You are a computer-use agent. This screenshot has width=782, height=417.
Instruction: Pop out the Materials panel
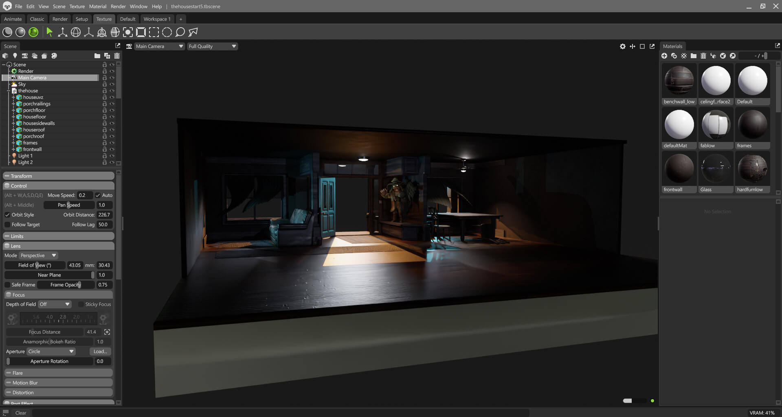778,46
